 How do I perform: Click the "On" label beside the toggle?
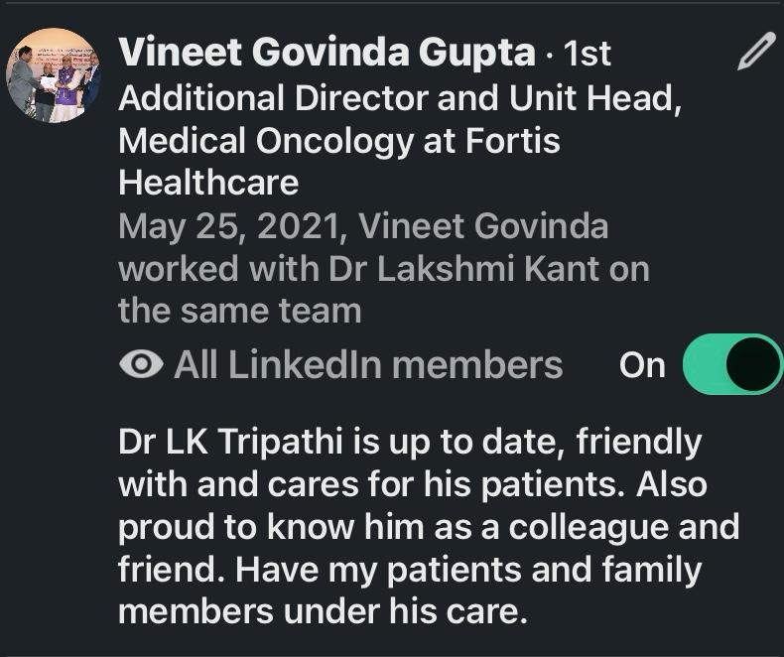pos(642,365)
